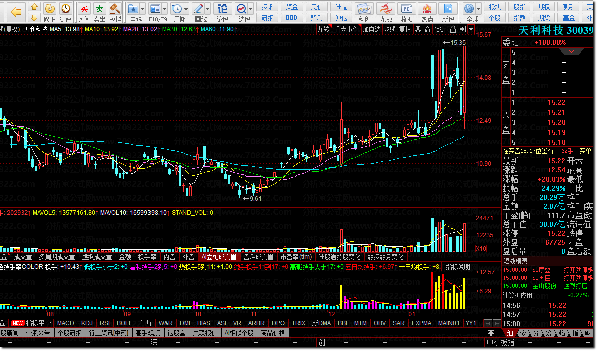Screen dimensions: 598x351
Task: Click the 修正 refresh icon
Action: tap(50, 9)
